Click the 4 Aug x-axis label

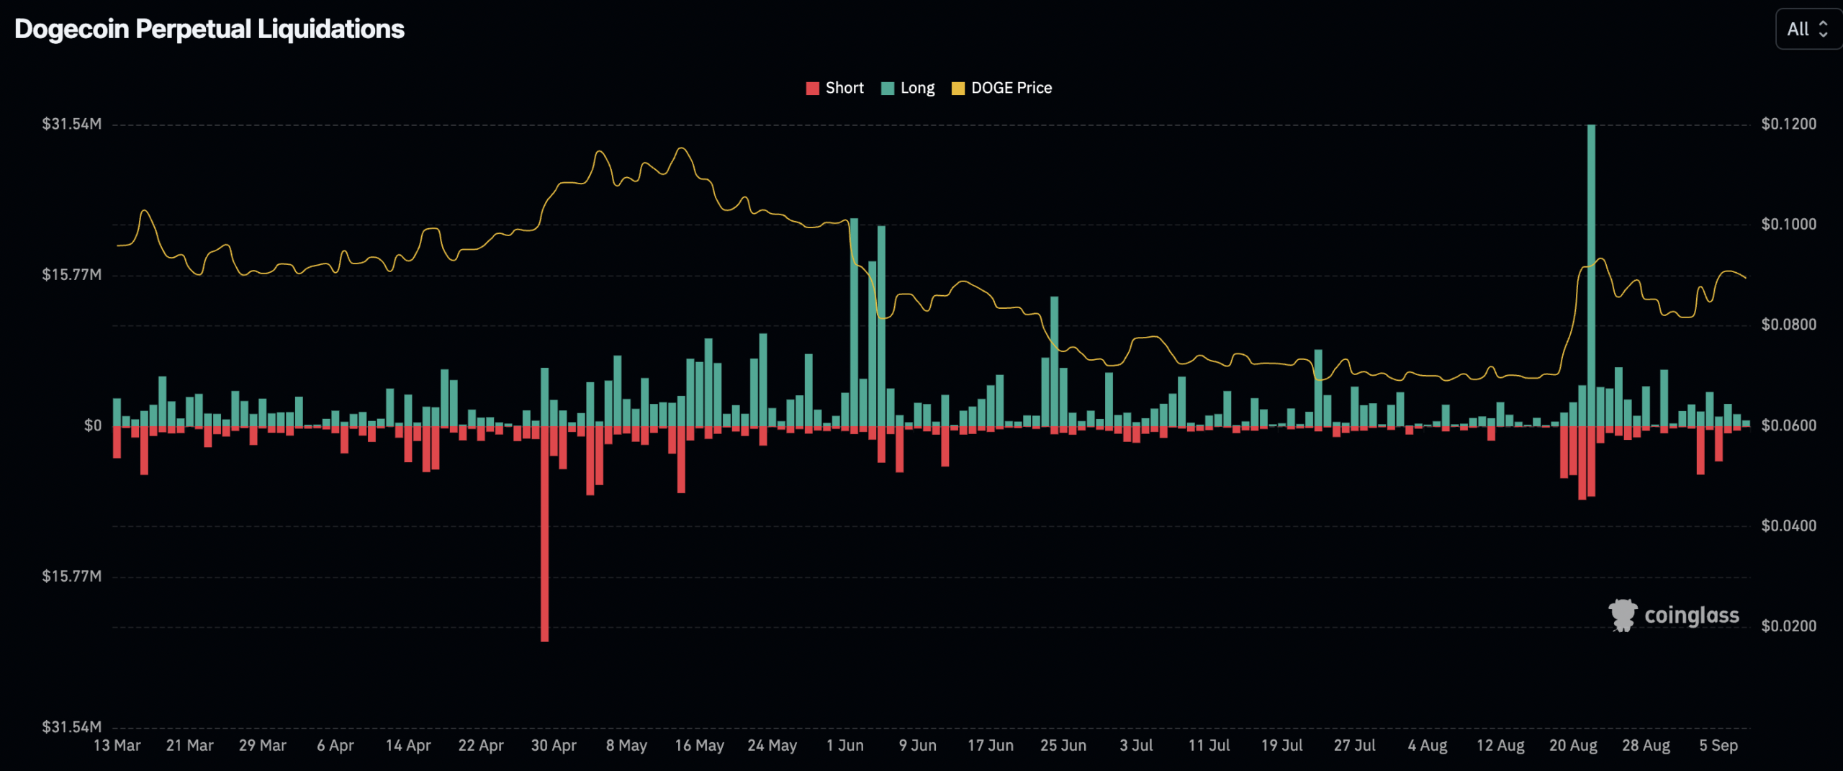1428,745
